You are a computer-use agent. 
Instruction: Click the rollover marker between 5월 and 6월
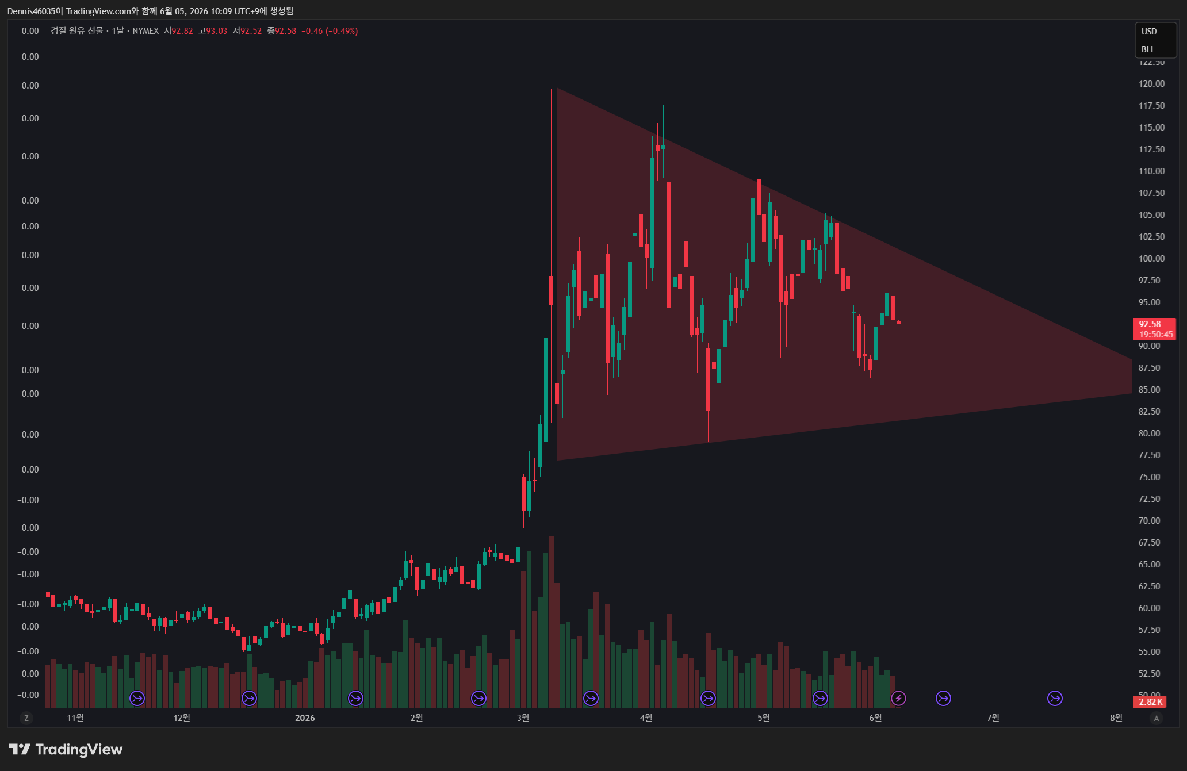click(x=820, y=698)
